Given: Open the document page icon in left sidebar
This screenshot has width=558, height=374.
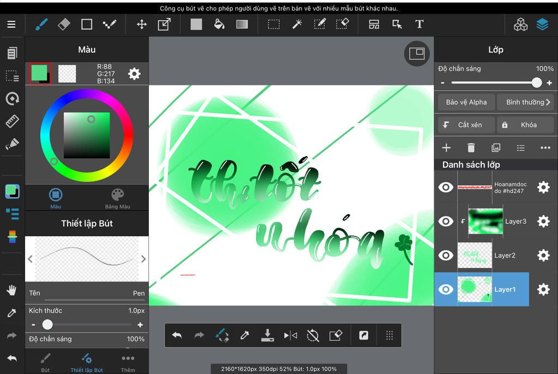Looking at the screenshot, I should [x=12, y=53].
